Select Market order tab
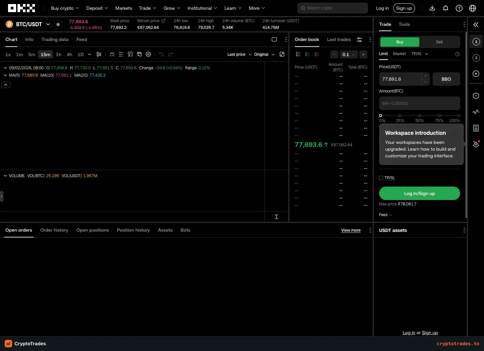The height and width of the screenshot is (351, 484). (399, 54)
